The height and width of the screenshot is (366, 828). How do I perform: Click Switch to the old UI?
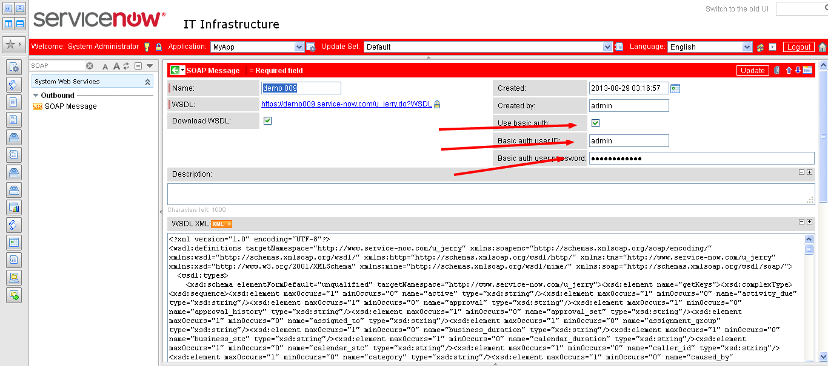pos(738,9)
